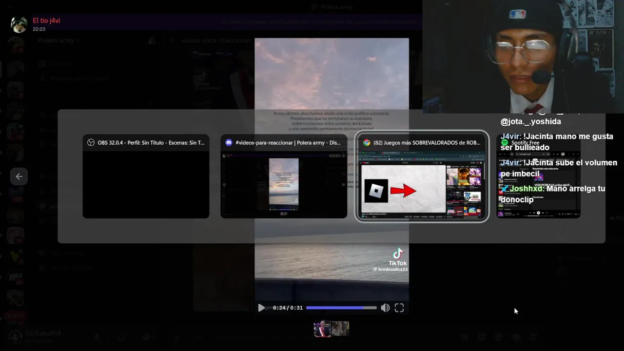
Task: Click the 'videos-para-reaccionar' channel header
Action: point(215,40)
